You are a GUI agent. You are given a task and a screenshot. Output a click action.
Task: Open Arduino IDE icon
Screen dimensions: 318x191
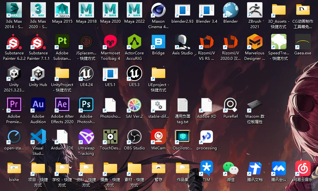tap(62, 137)
